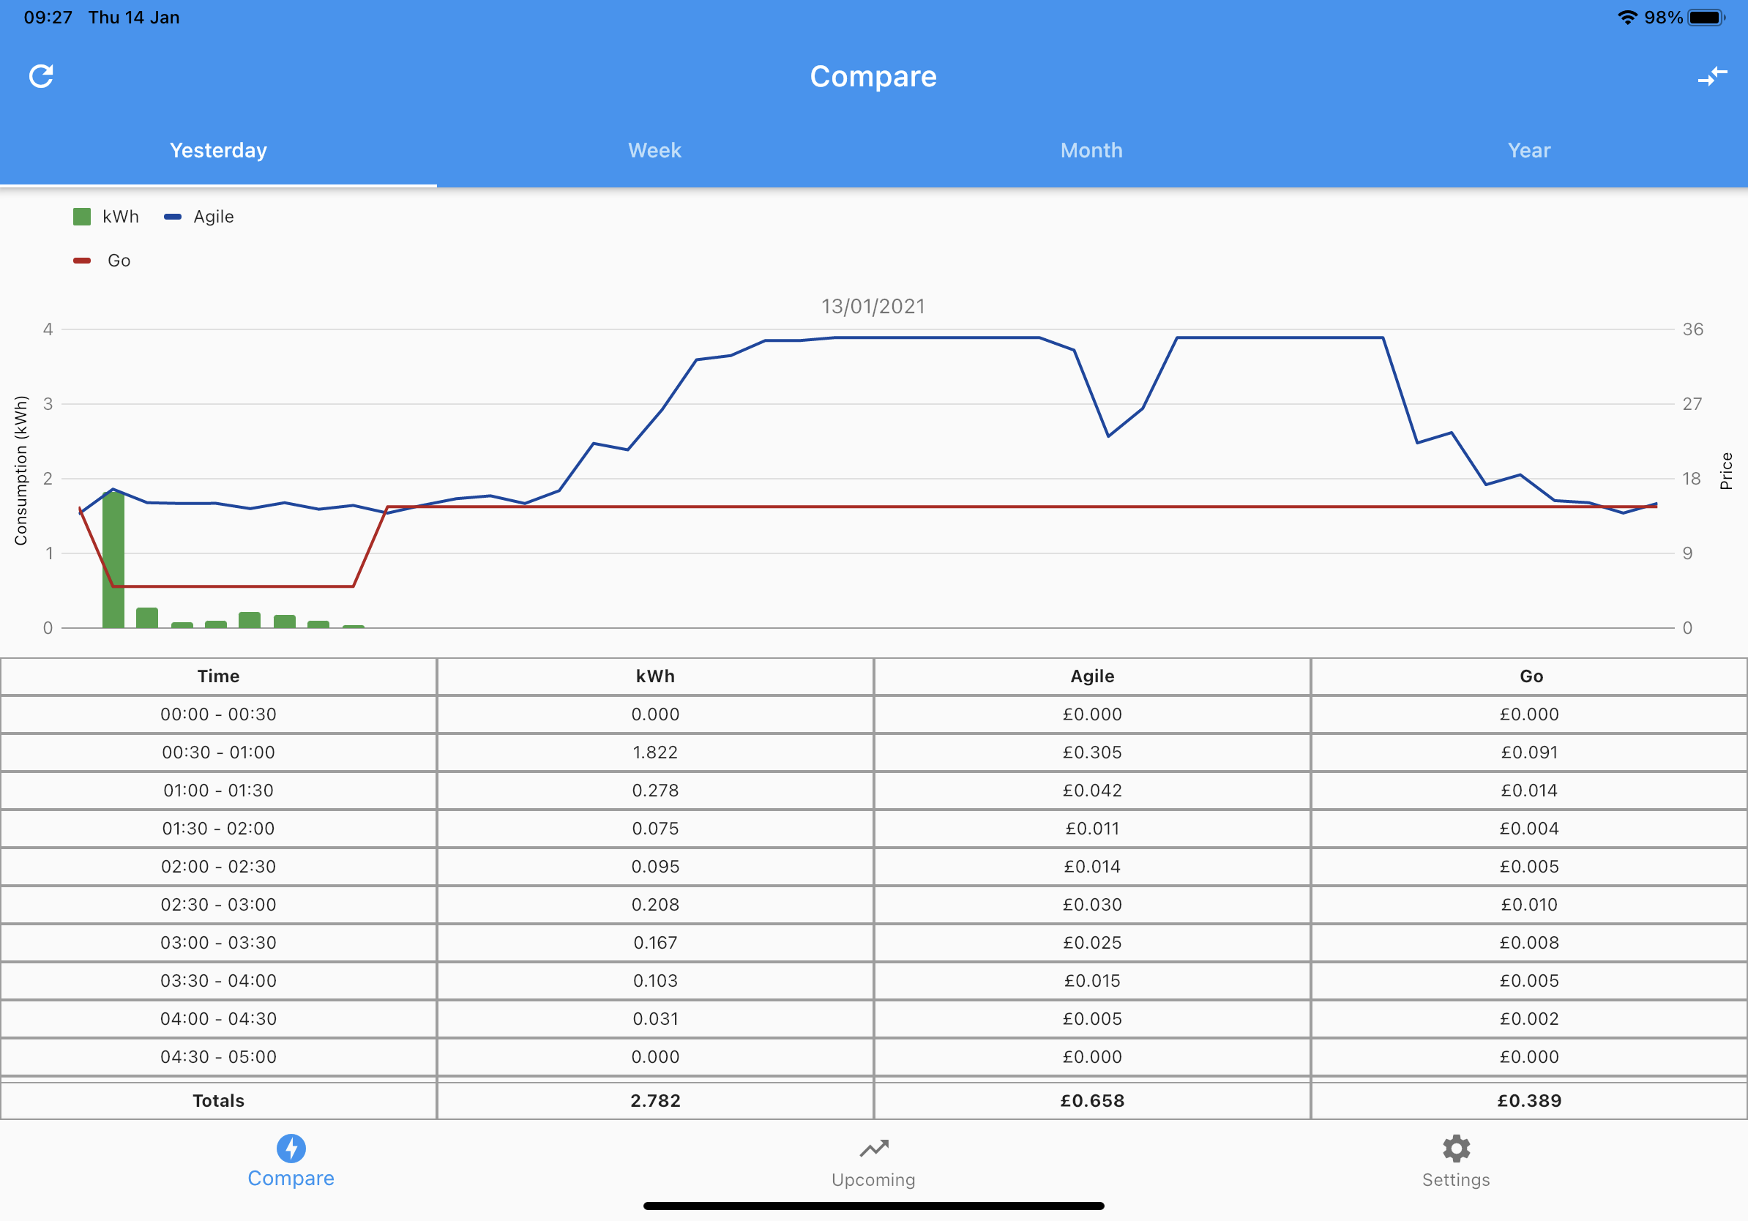This screenshot has width=1748, height=1221.
Task: Select the 00:00 - 00:30 time row
Action: coord(218,714)
